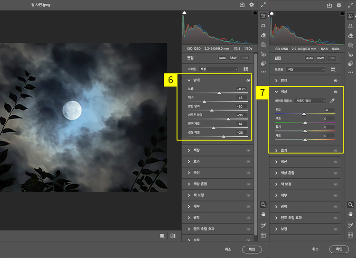356x258 pixels.
Task: Click Auto button in left panel
Action: click(x=222, y=58)
